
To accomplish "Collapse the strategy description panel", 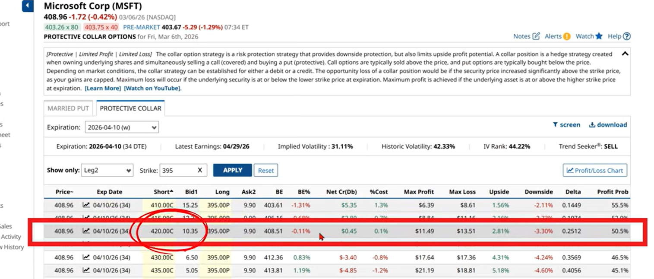I will click(625, 54).
